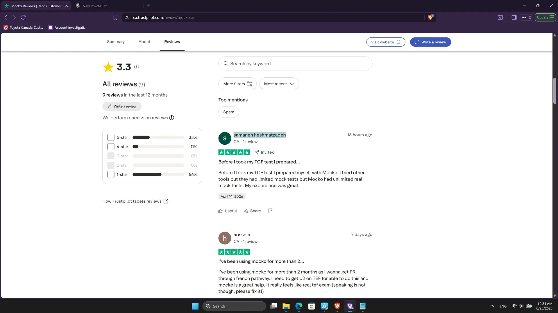The image size is (558, 313).
Task: Tick the 1-star filter checkbox
Action: coord(111,174)
